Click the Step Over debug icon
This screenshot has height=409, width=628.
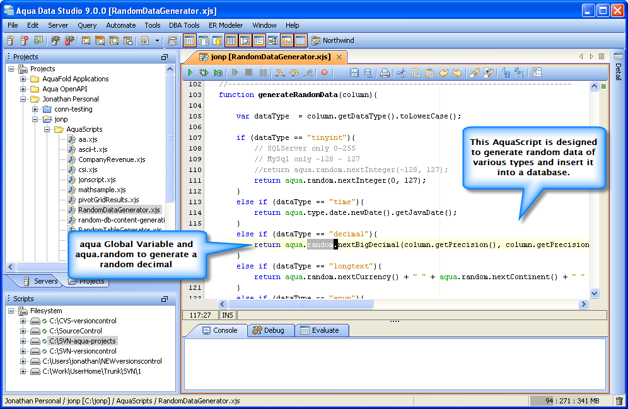(294, 73)
